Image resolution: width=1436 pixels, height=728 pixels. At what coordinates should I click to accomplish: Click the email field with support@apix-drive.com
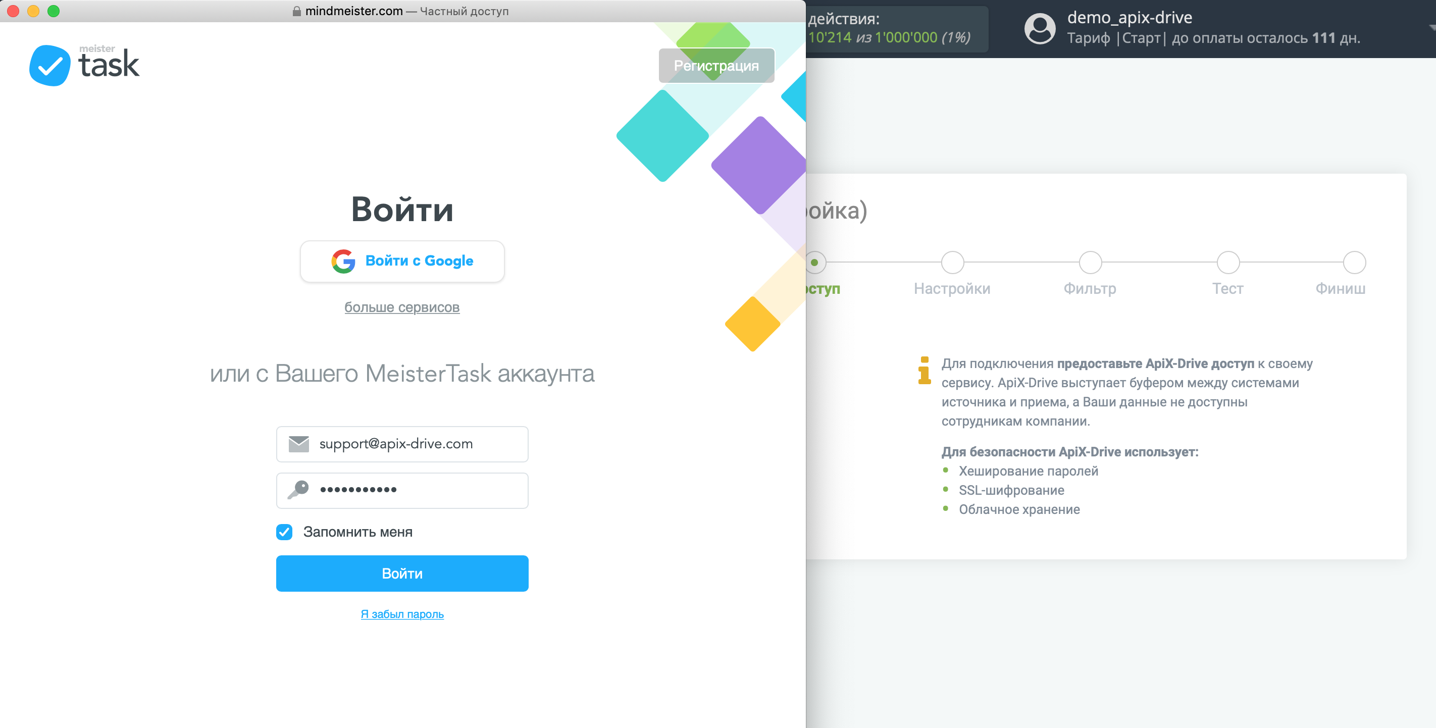click(x=402, y=444)
